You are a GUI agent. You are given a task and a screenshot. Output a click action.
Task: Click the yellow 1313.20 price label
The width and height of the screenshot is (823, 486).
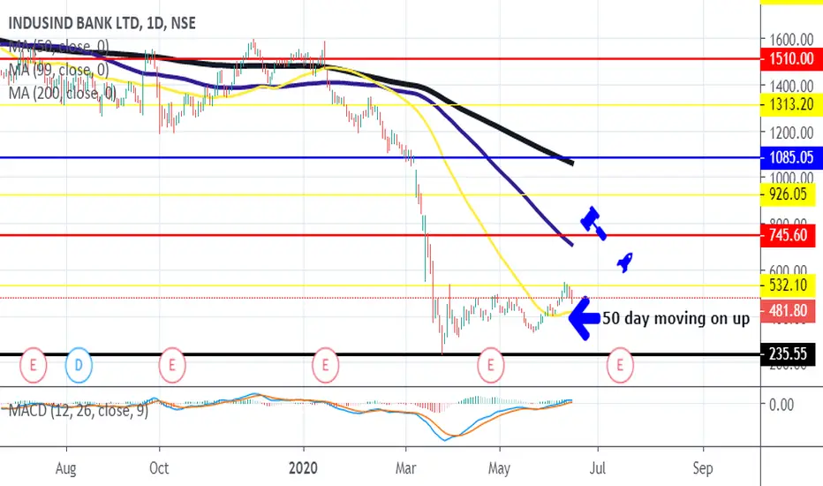point(791,104)
